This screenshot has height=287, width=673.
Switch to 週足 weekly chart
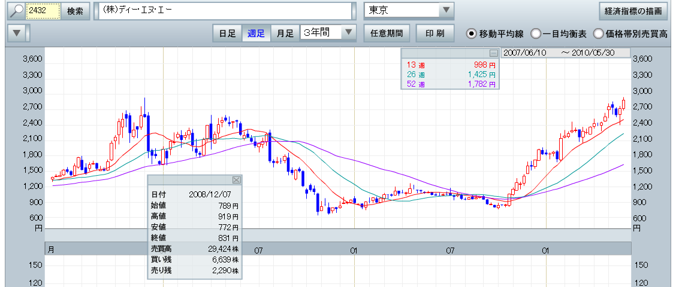point(256,33)
